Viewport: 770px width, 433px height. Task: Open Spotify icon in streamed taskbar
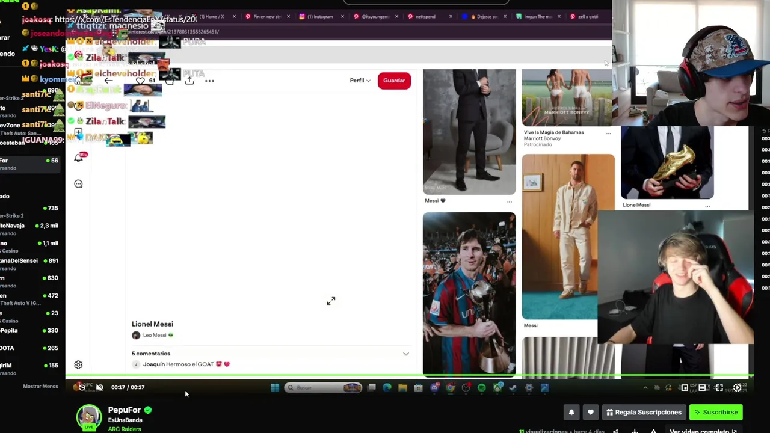tap(481, 388)
